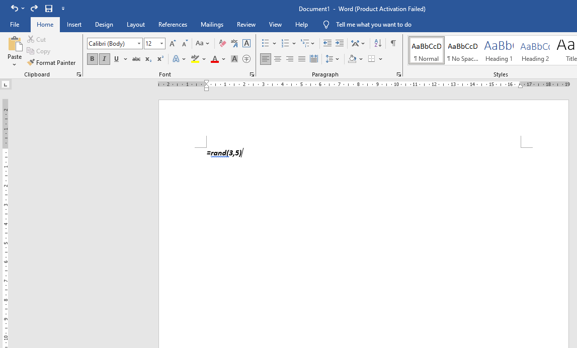This screenshot has width=577, height=348.
Task: Click the Increase Indent icon
Action: (340, 44)
